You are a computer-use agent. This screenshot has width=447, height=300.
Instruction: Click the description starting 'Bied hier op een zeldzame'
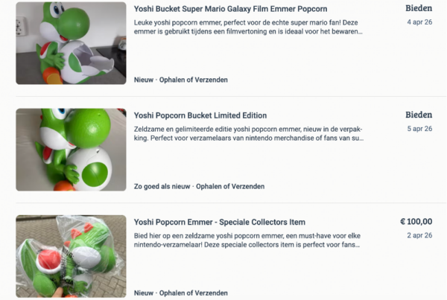coord(247,240)
